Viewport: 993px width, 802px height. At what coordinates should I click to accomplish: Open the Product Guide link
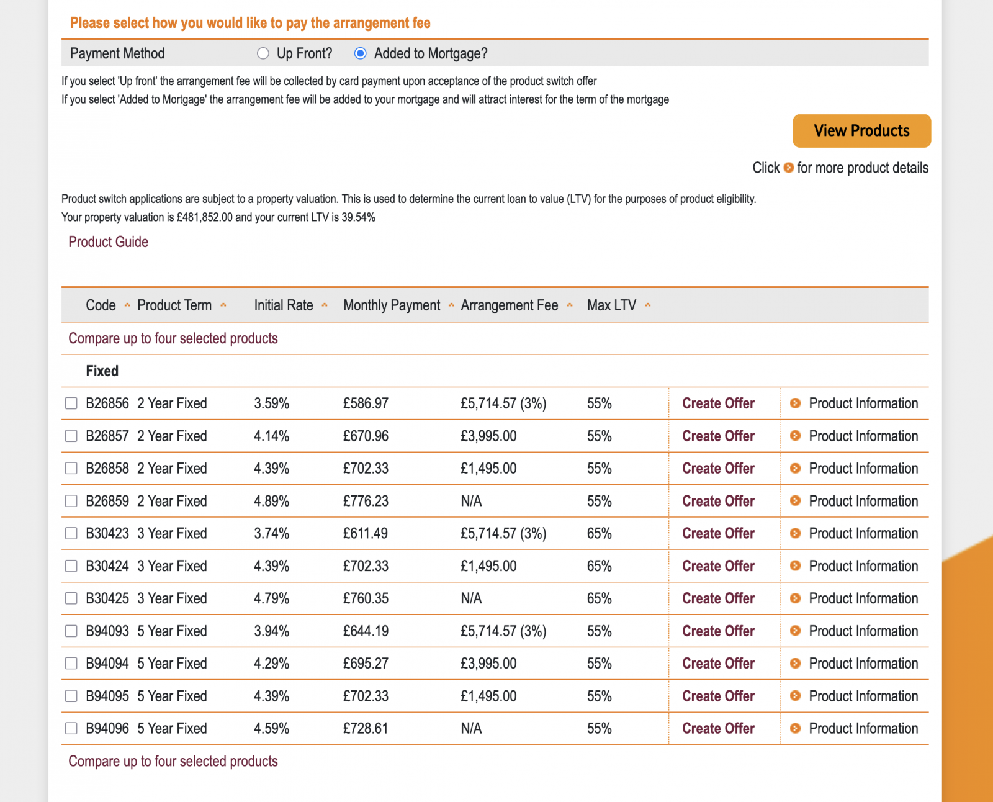(108, 242)
